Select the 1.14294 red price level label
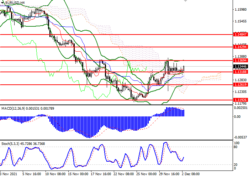Screen dimensions: 249x178 [x=240, y=47]
